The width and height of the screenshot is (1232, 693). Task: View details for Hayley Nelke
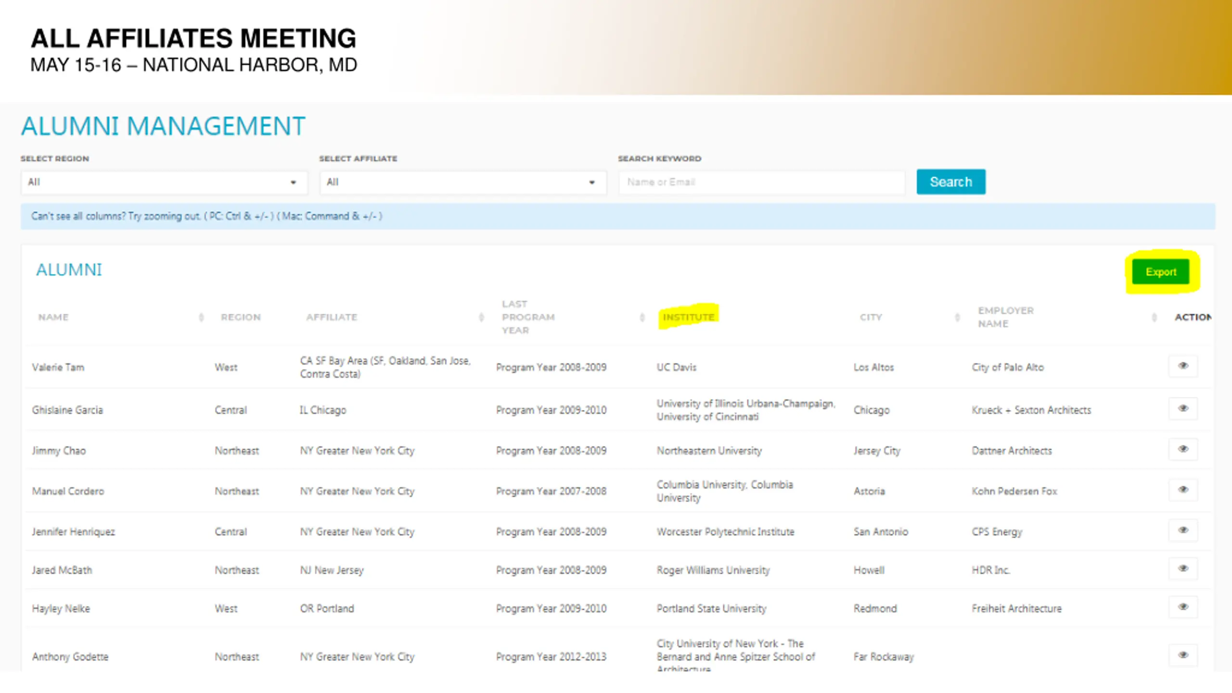(x=1183, y=607)
